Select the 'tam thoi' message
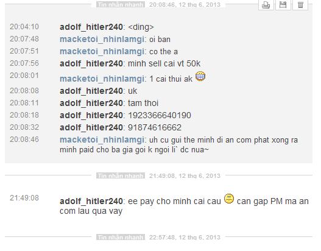The image size is (321, 251). (143, 103)
